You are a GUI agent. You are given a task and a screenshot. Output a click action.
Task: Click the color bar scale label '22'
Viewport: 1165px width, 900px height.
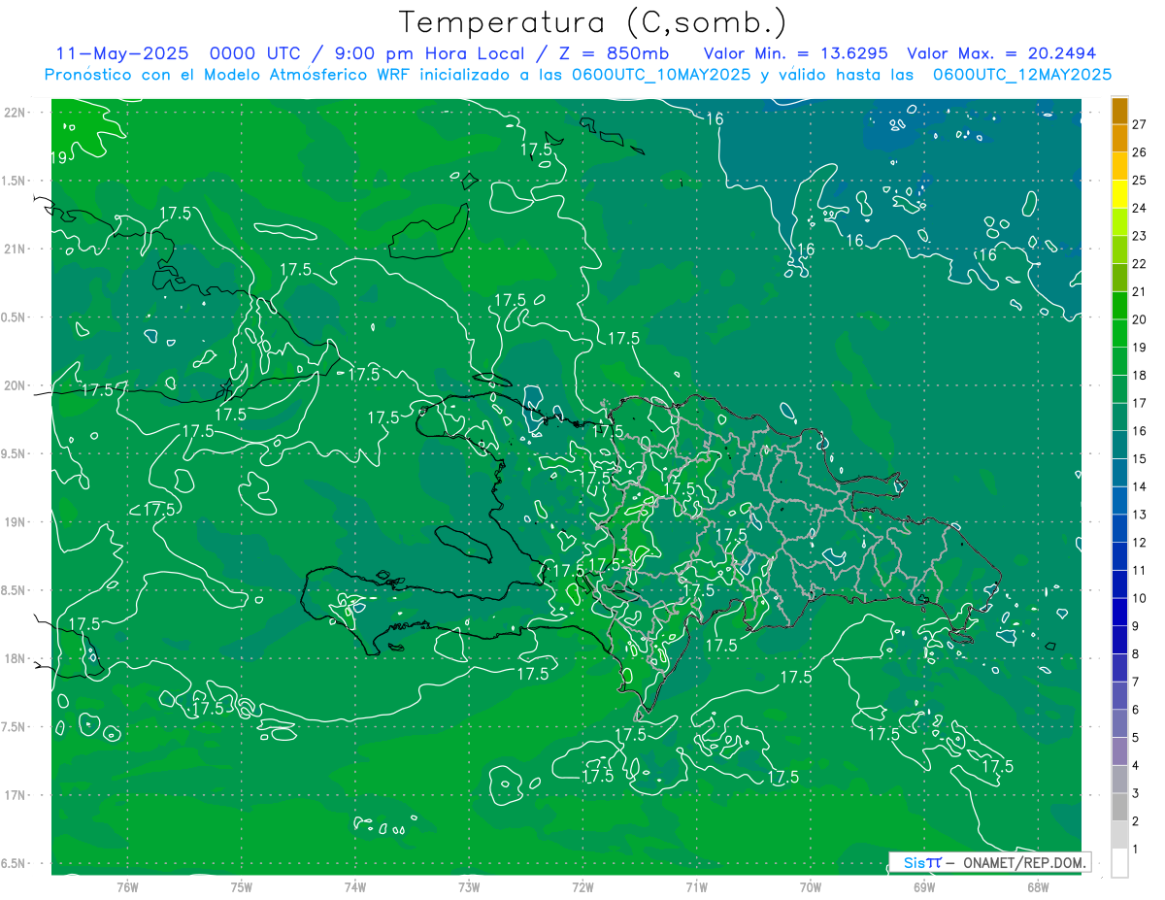tap(1140, 263)
